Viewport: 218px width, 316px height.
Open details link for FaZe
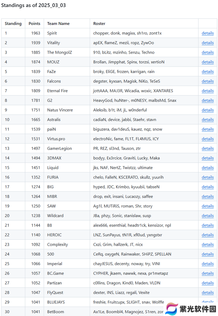point(207,72)
